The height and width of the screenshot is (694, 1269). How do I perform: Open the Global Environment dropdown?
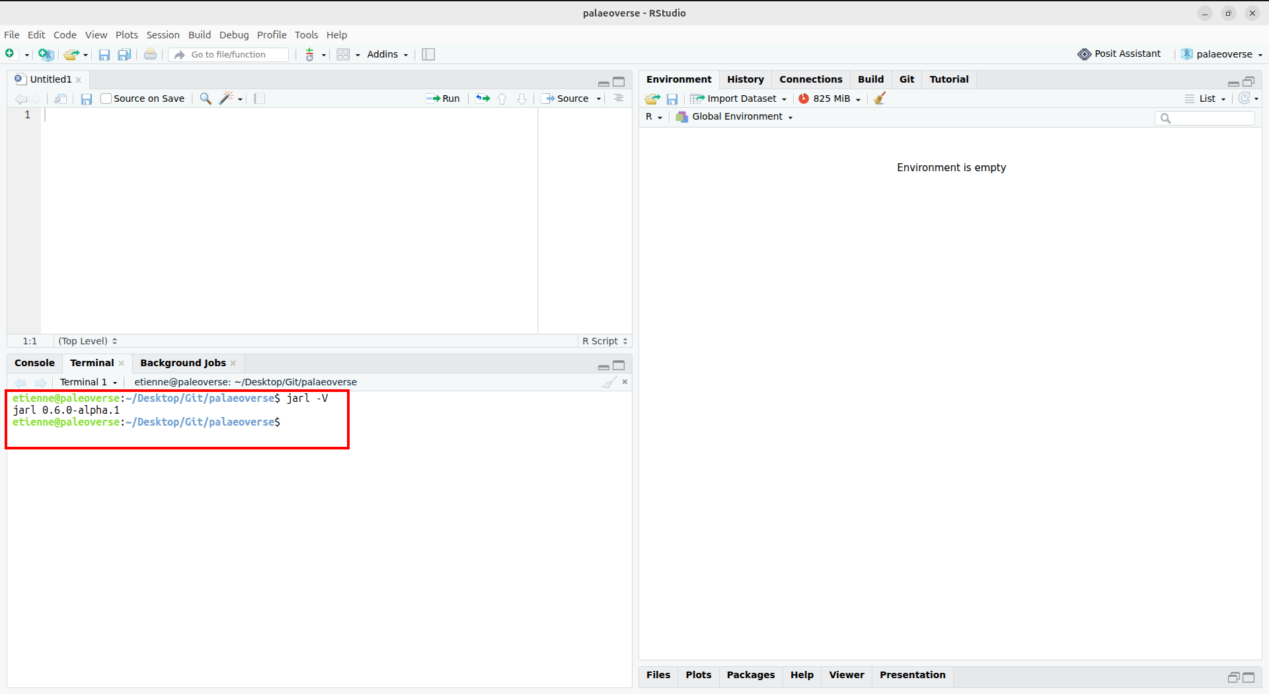click(x=734, y=116)
